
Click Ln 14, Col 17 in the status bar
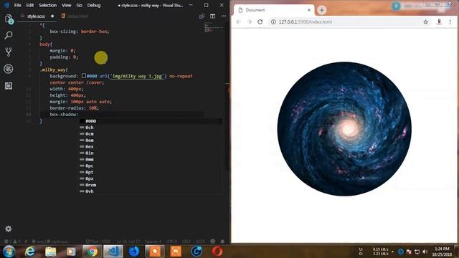click(128, 242)
